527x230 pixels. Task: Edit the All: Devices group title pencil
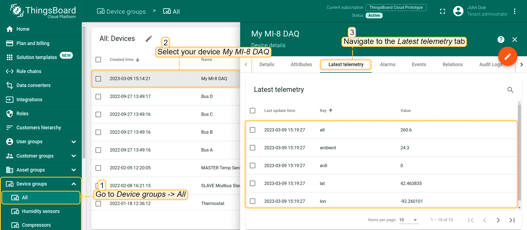point(148,39)
